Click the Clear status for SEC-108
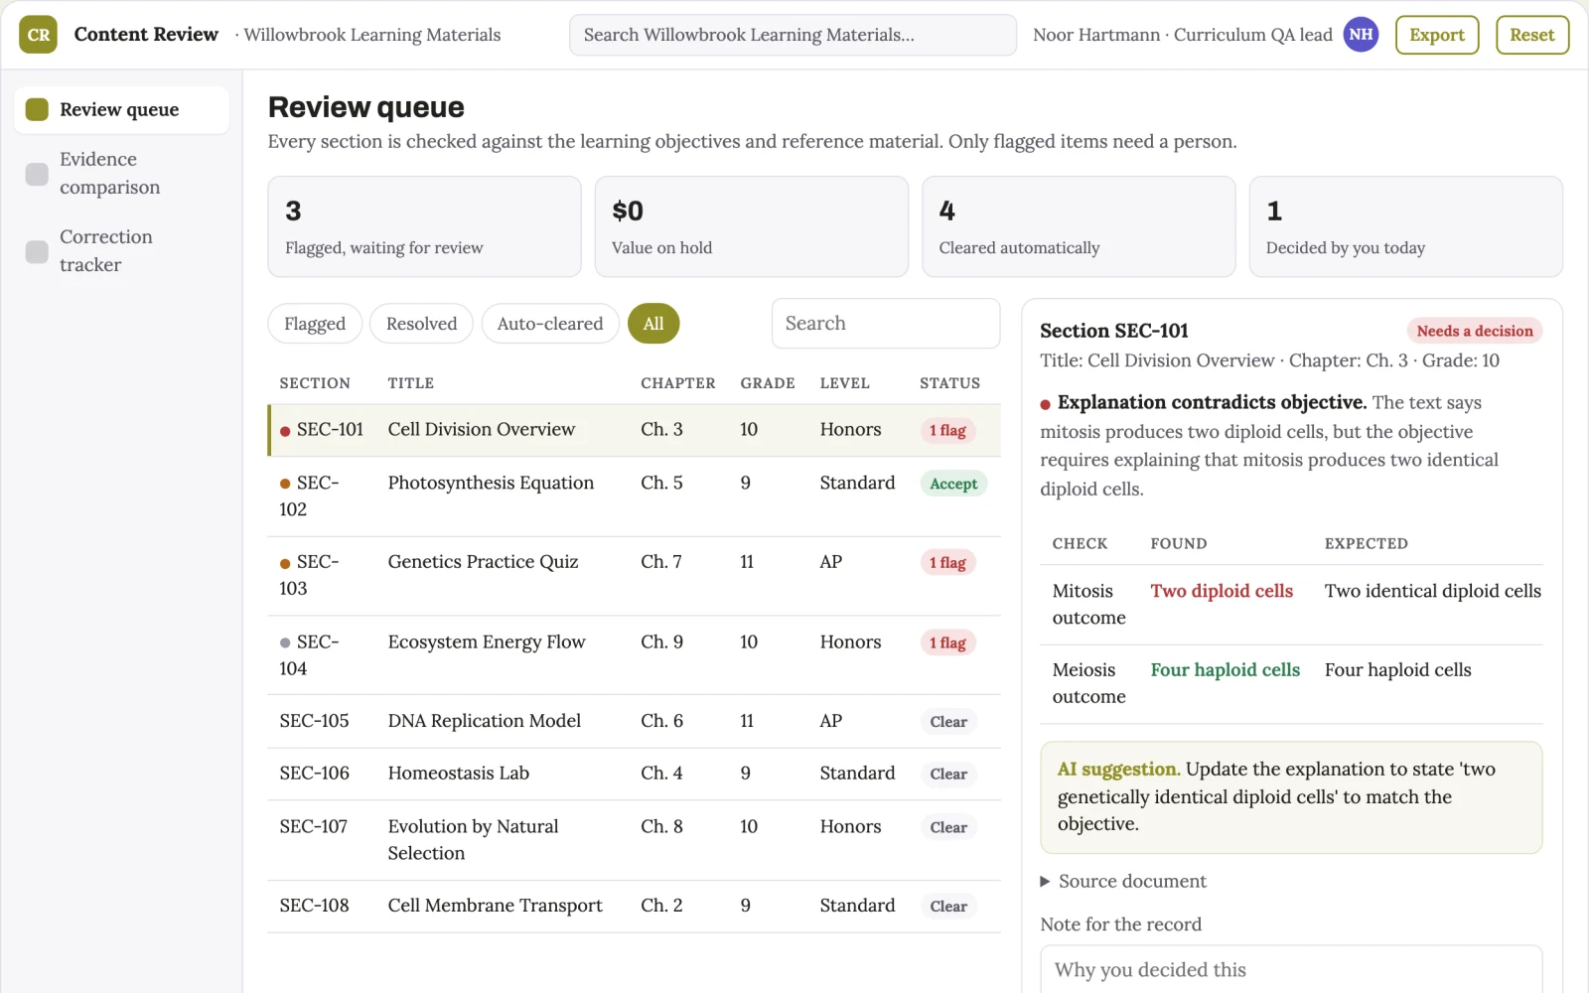The width and height of the screenshot is (1589, 993). (948, 907)
